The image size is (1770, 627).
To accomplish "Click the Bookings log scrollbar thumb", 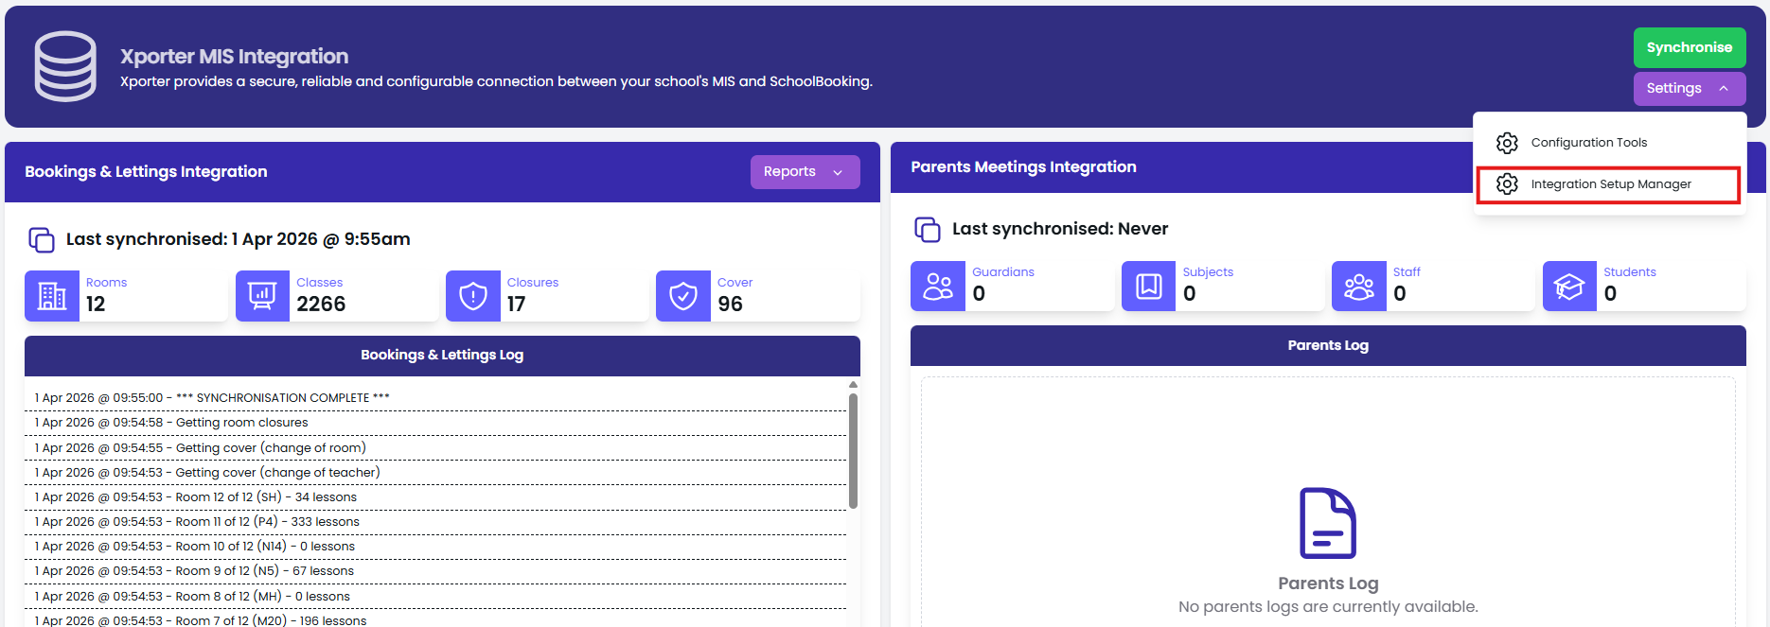I will pyautogui.click(x=853, y=451).
